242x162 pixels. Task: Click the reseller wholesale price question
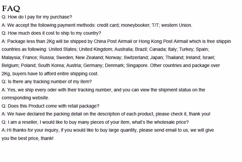[x=95, y=122]
